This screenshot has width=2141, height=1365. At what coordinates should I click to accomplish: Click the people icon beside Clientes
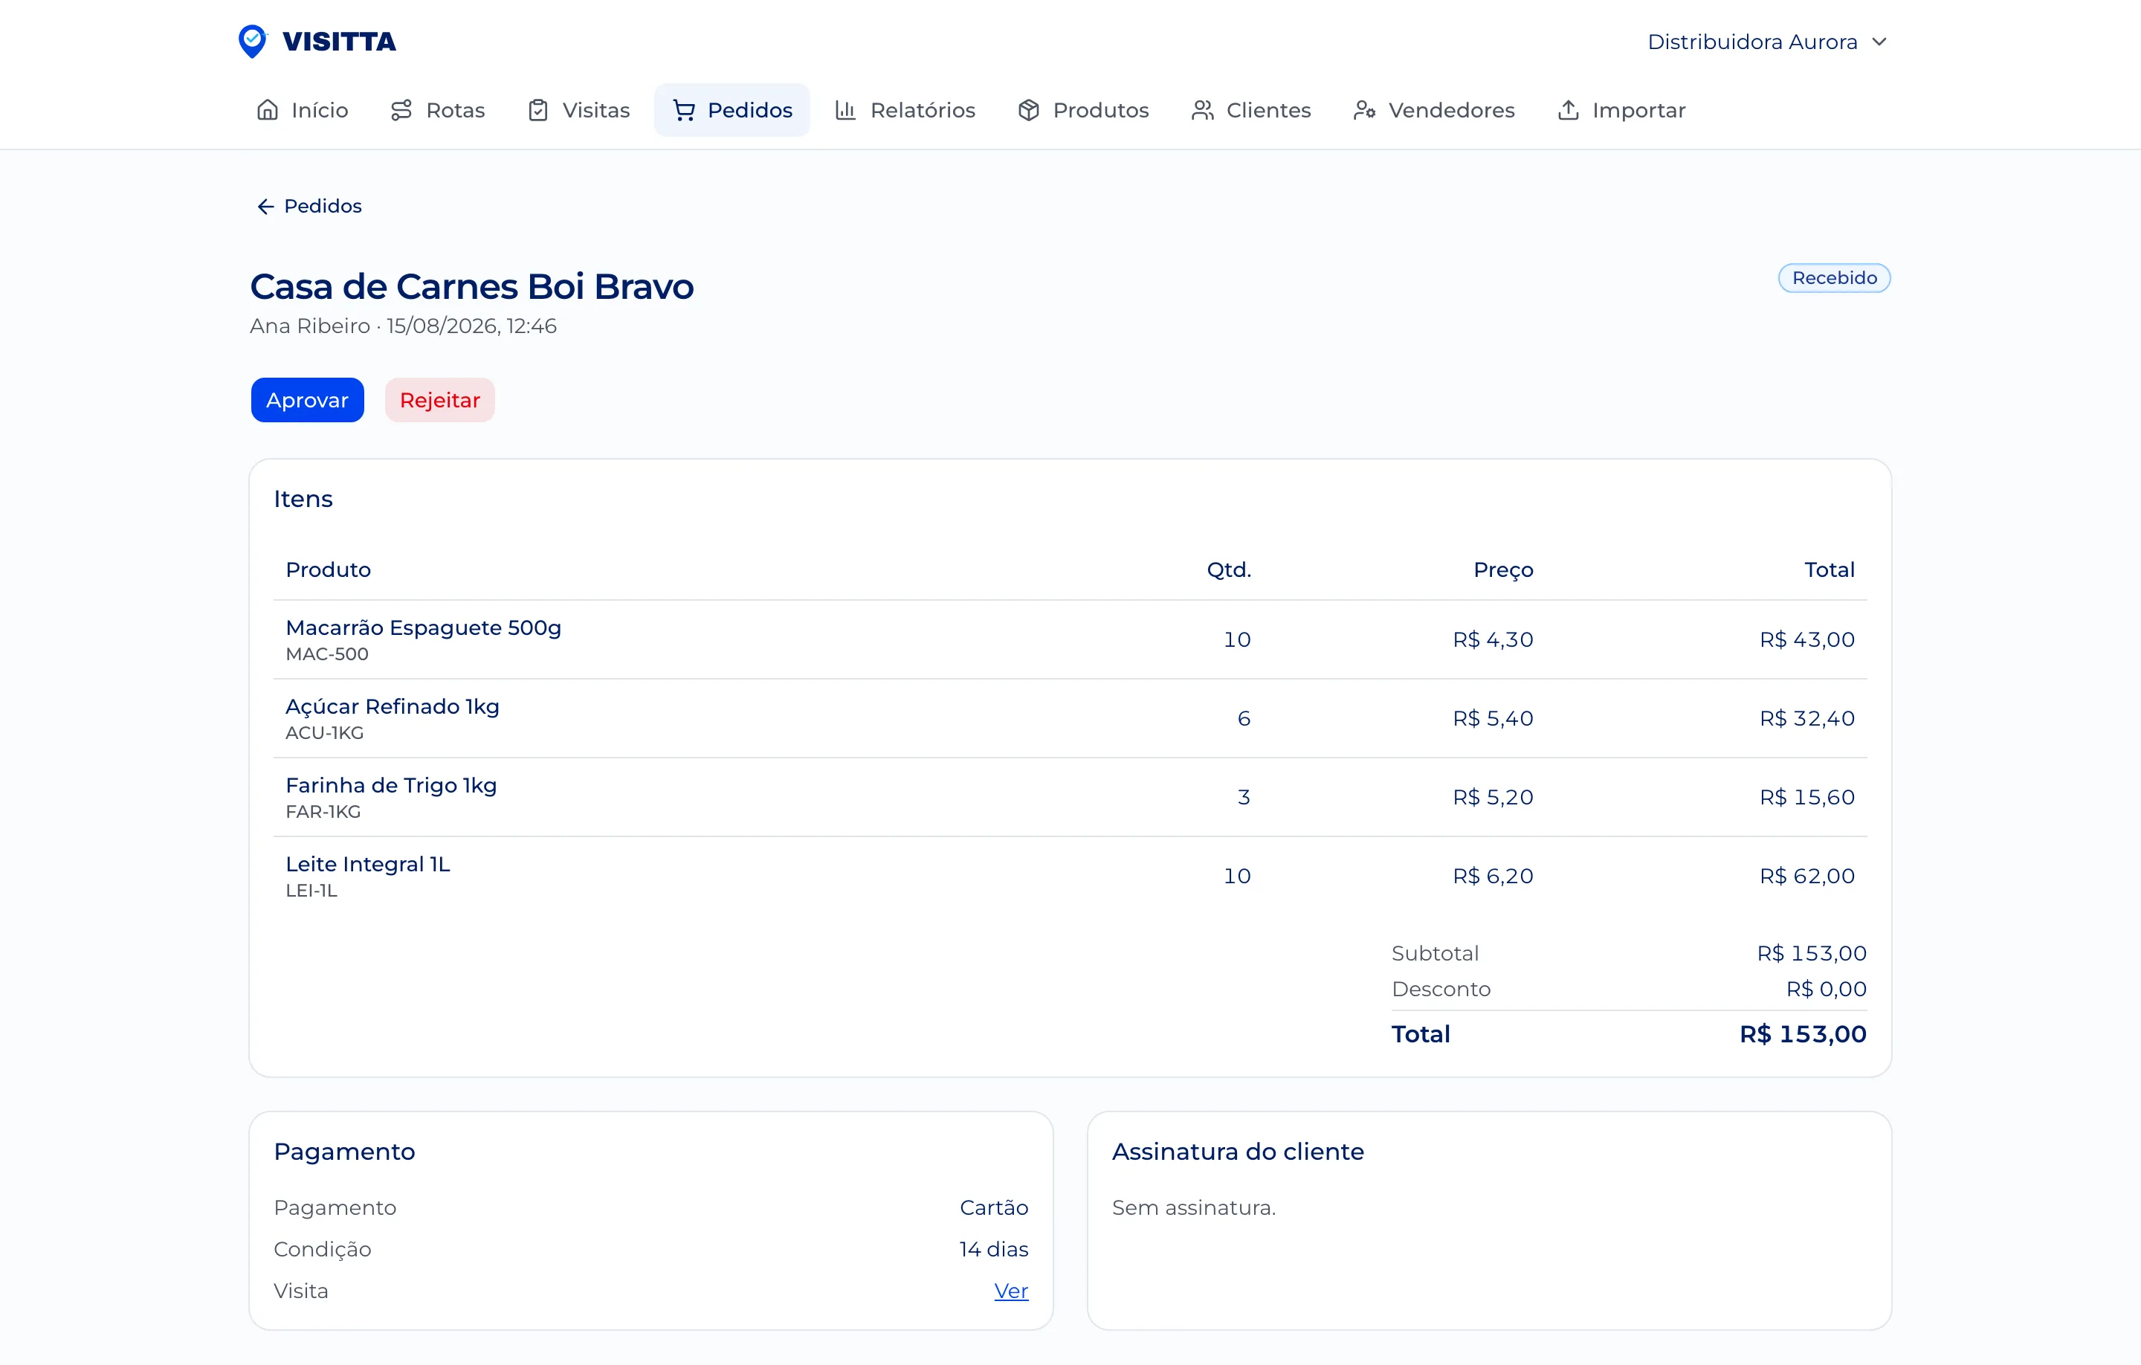coord(1202,110)
